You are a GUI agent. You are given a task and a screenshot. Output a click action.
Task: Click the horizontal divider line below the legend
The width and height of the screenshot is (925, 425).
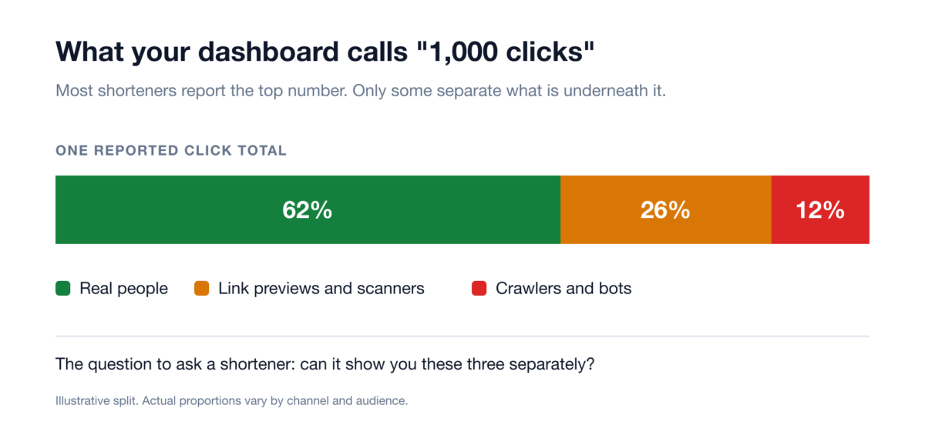(462, 336)
